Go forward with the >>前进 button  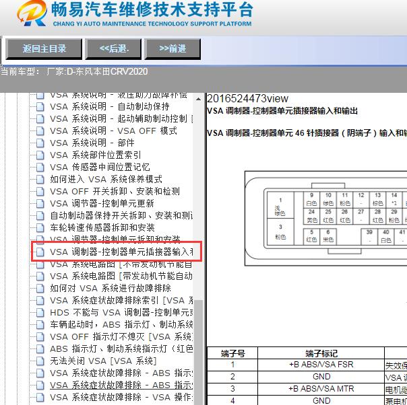(x=173, y=48)
